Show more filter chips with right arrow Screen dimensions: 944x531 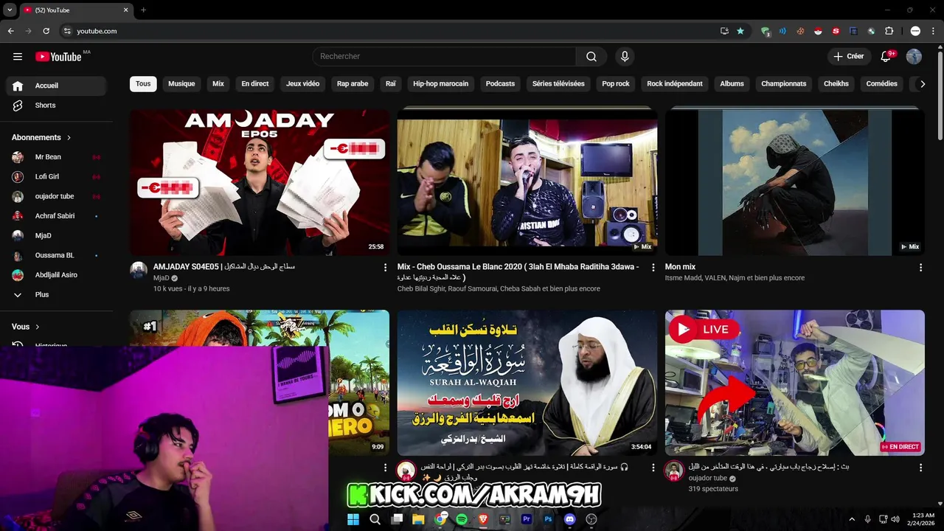922,84
